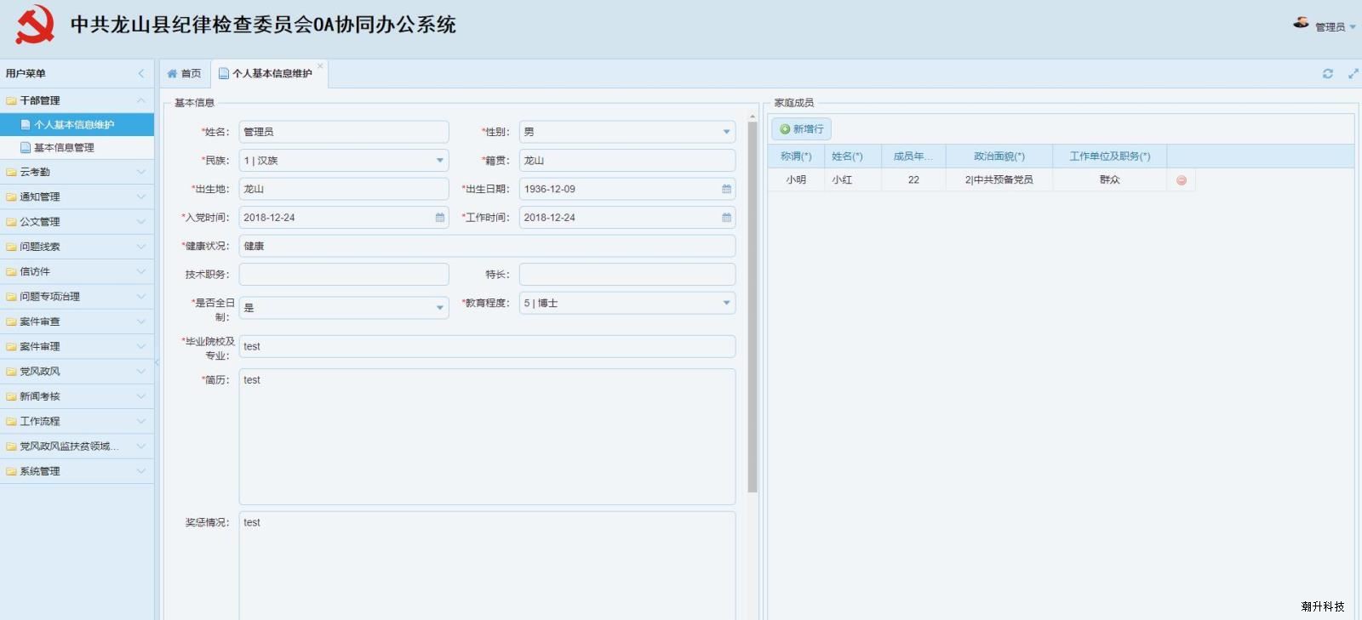The height and width of the screenshot is (620, 1362).
Task: Click the 2|中共预备党员 cell
Action: pyautogui.click(x=999, y=180)
